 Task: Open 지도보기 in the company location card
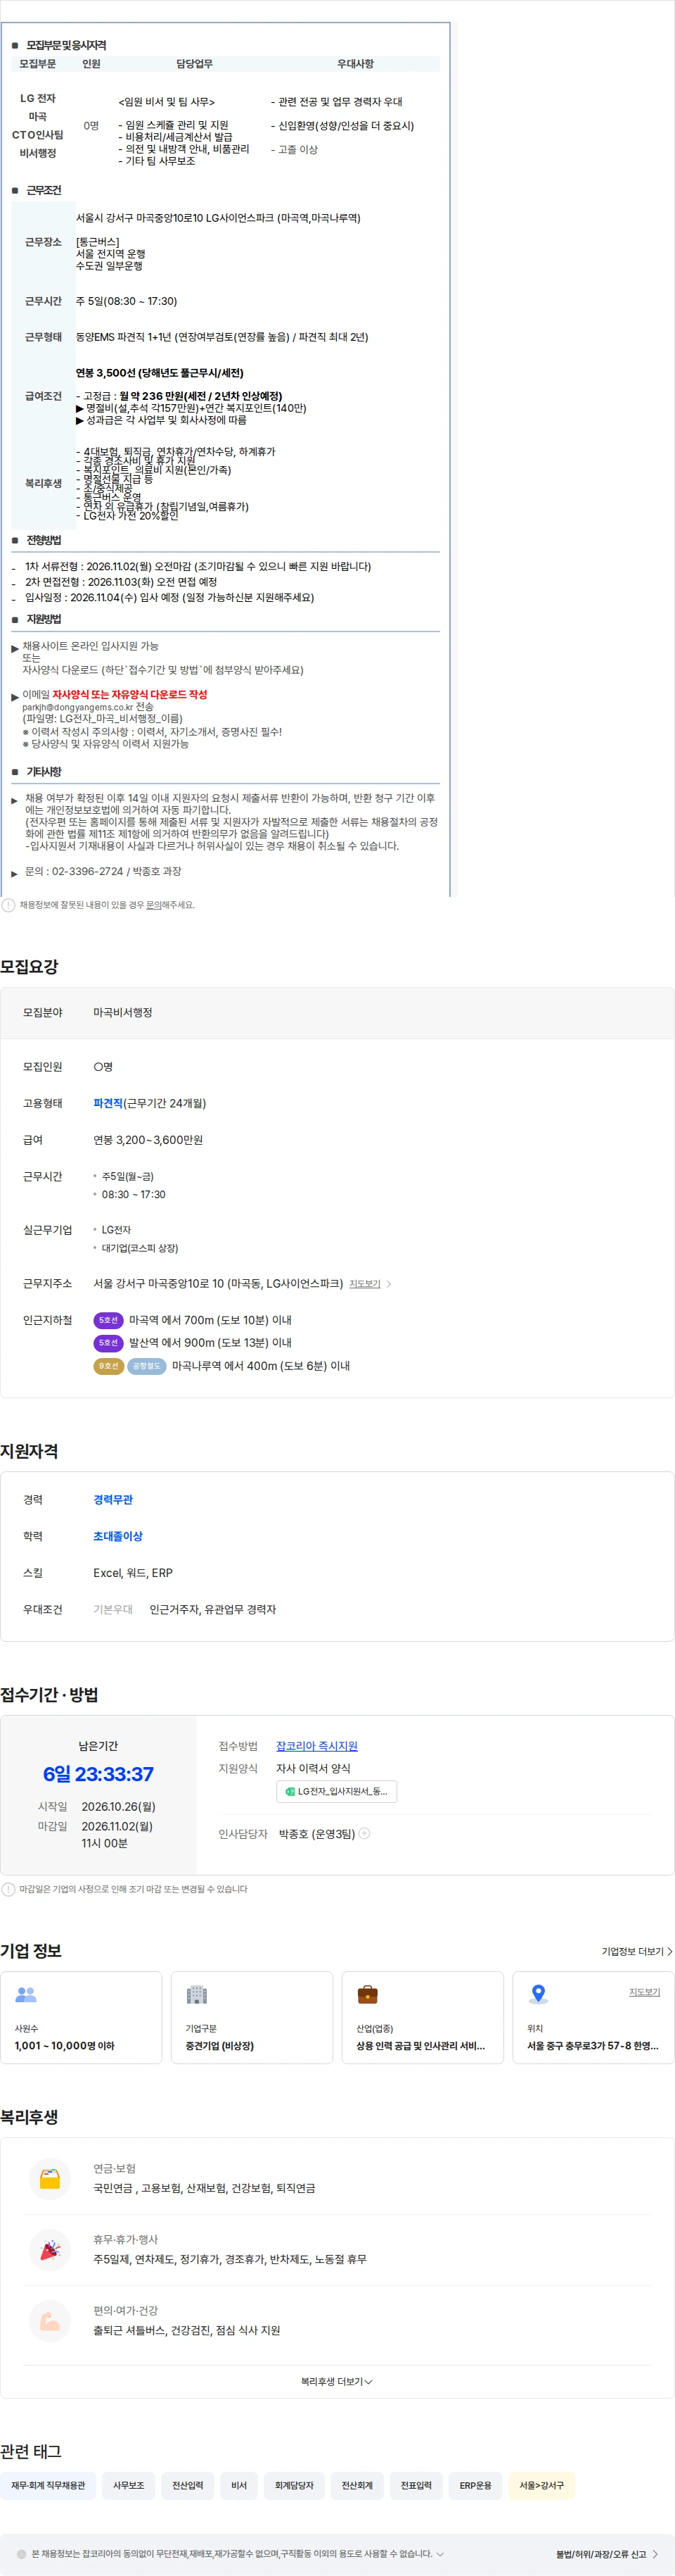tap(644, 1992)
